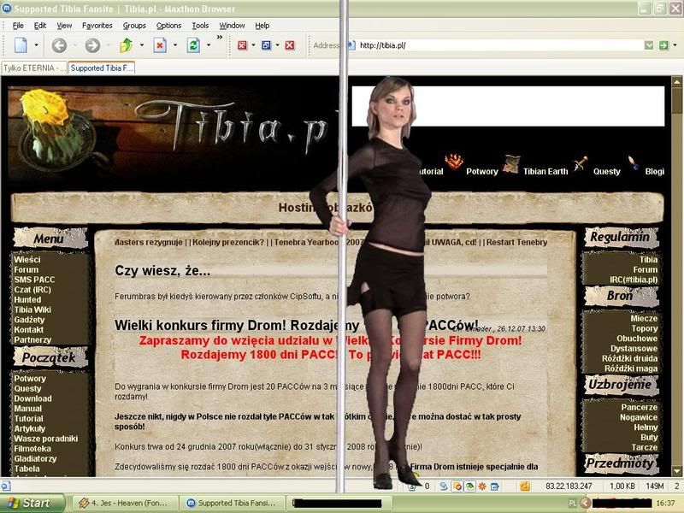Open the View menu
The height and width of the screenshot is (513, 684).
tap(64, 26)
